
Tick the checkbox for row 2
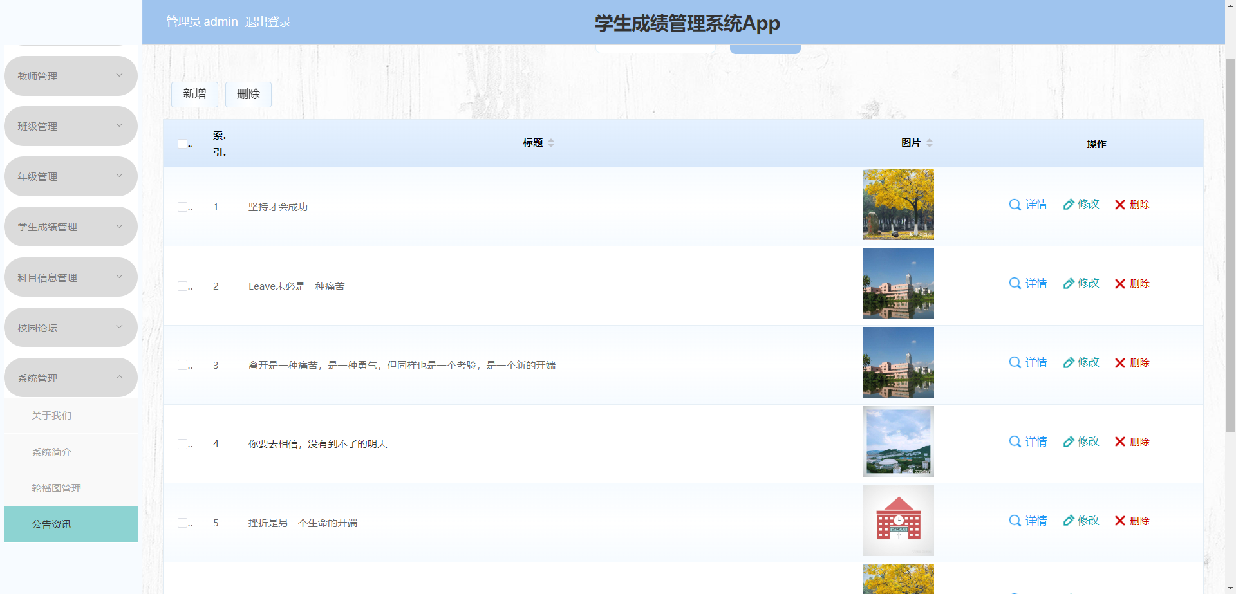pyautogui.click(x=182, y=286)
